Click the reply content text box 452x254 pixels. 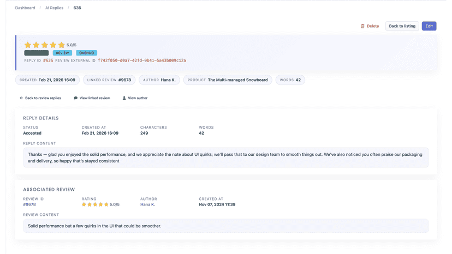225,158
